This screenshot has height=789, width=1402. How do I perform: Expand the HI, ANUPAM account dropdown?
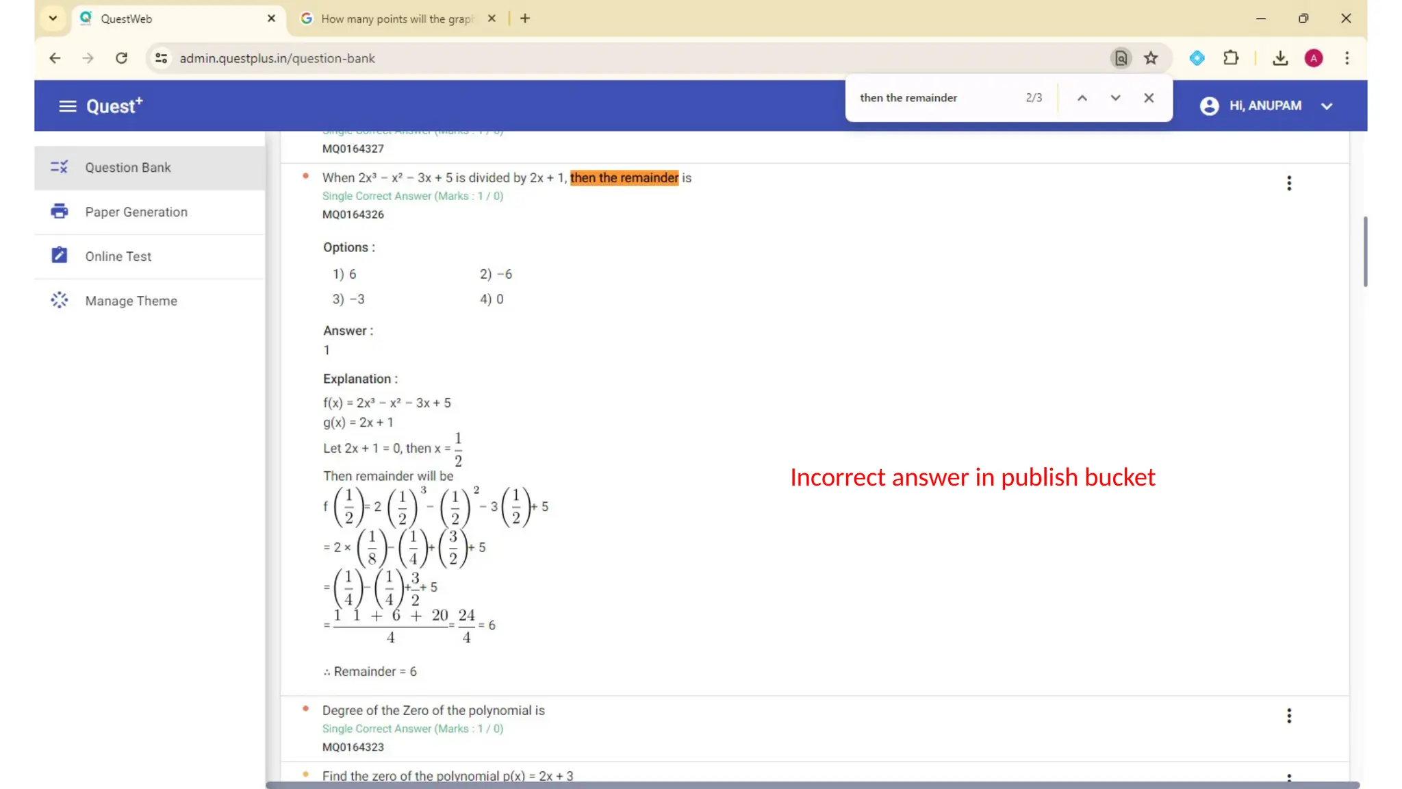1326,106
